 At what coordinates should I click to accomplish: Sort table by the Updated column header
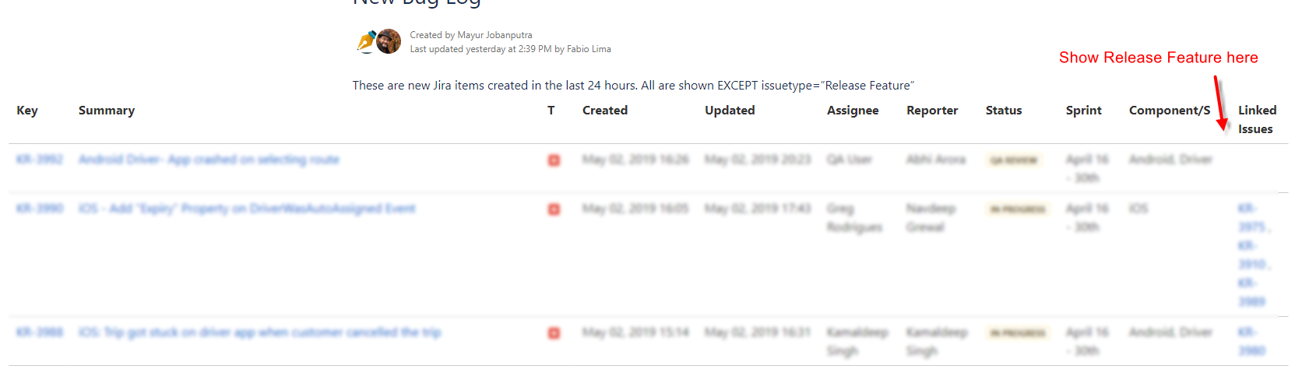(x=730, y=111)
